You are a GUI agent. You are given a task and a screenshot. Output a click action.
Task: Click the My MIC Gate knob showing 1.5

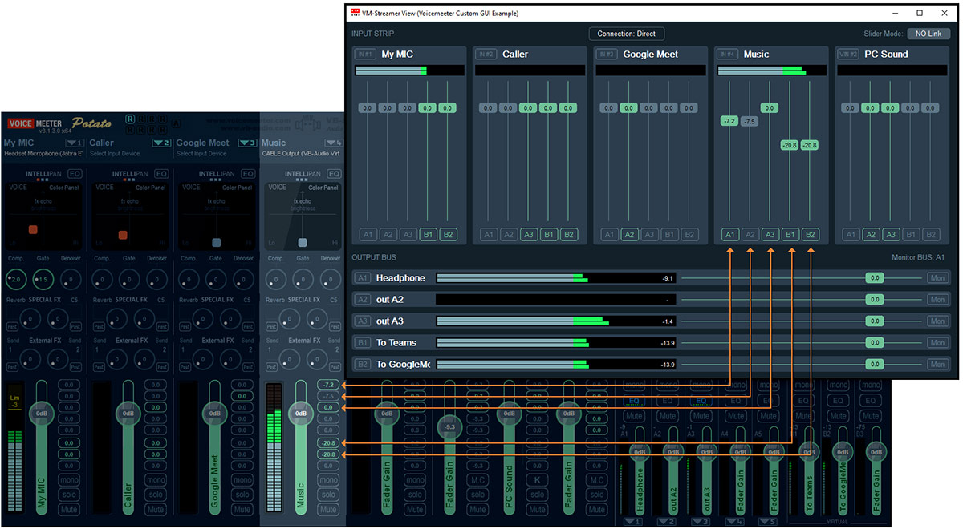click(x=44, y=279)
